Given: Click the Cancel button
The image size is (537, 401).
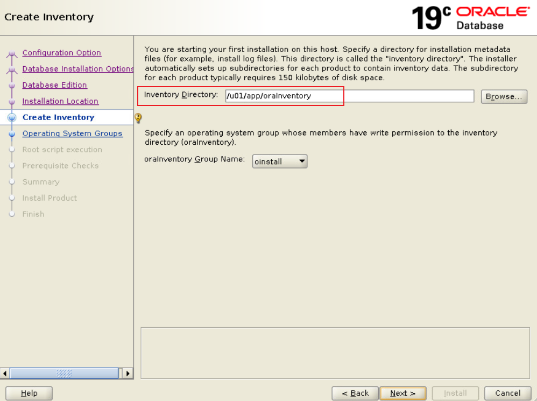Looking at the screenshot, I should [x=507, y=393].
